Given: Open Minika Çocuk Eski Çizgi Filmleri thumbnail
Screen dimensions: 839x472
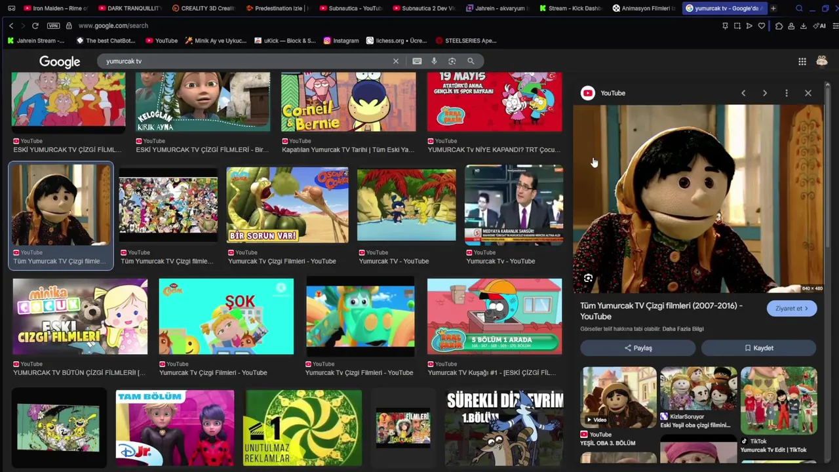Looking at the screenshot, I should [x=80, y=317].
